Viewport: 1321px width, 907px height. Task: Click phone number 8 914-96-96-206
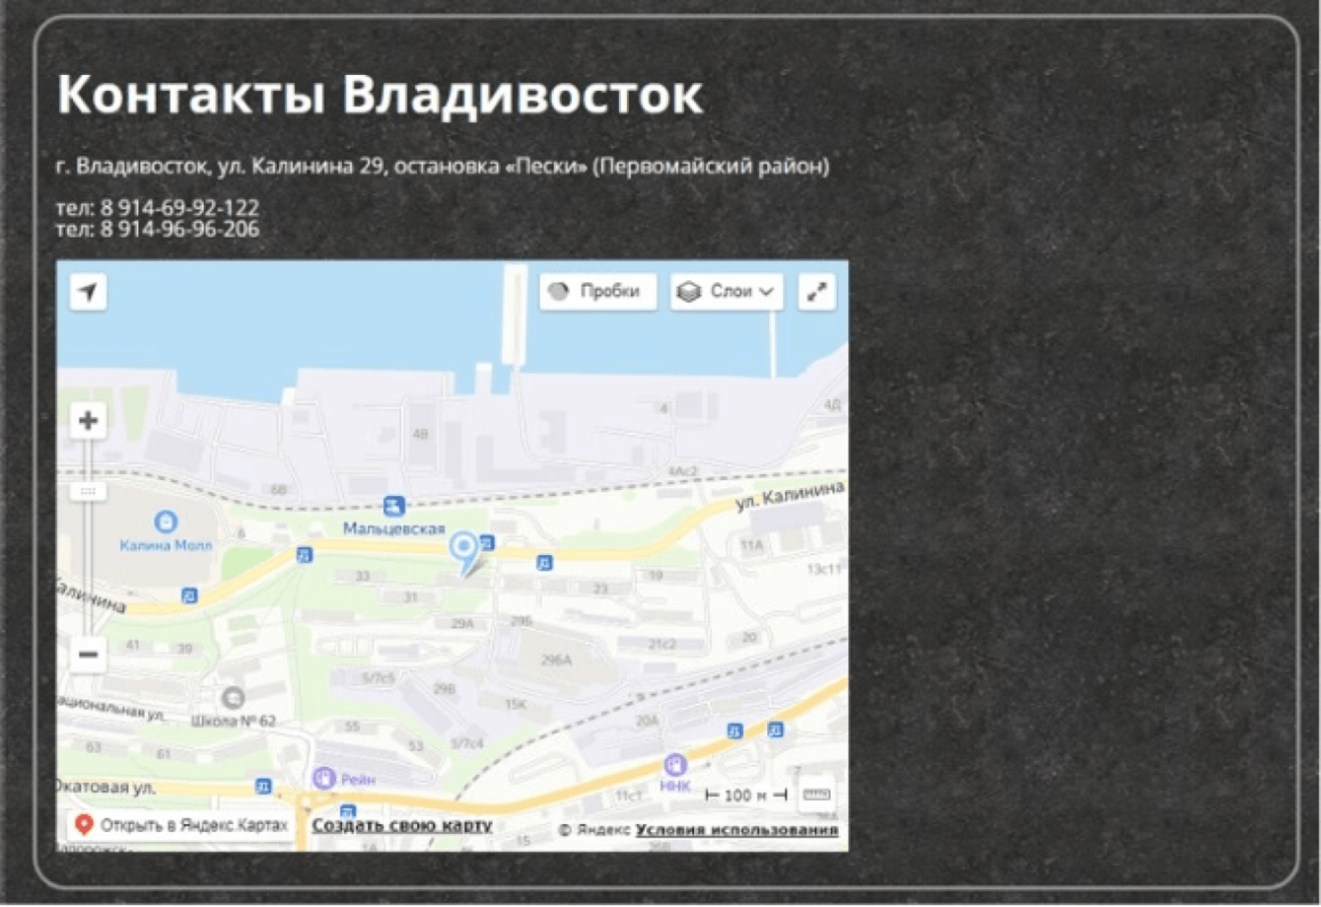coord(179,230)
